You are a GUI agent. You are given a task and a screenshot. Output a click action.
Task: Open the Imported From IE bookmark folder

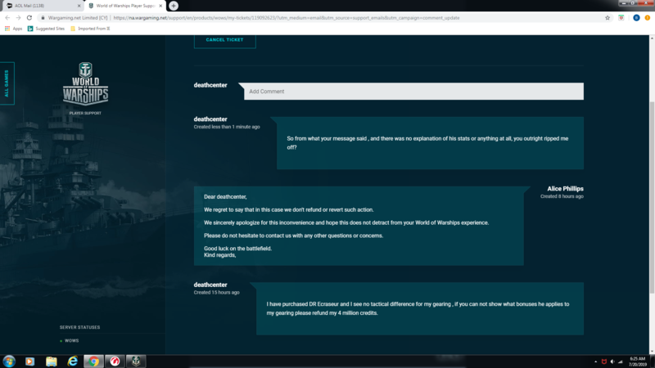click(x=90, y=29)
